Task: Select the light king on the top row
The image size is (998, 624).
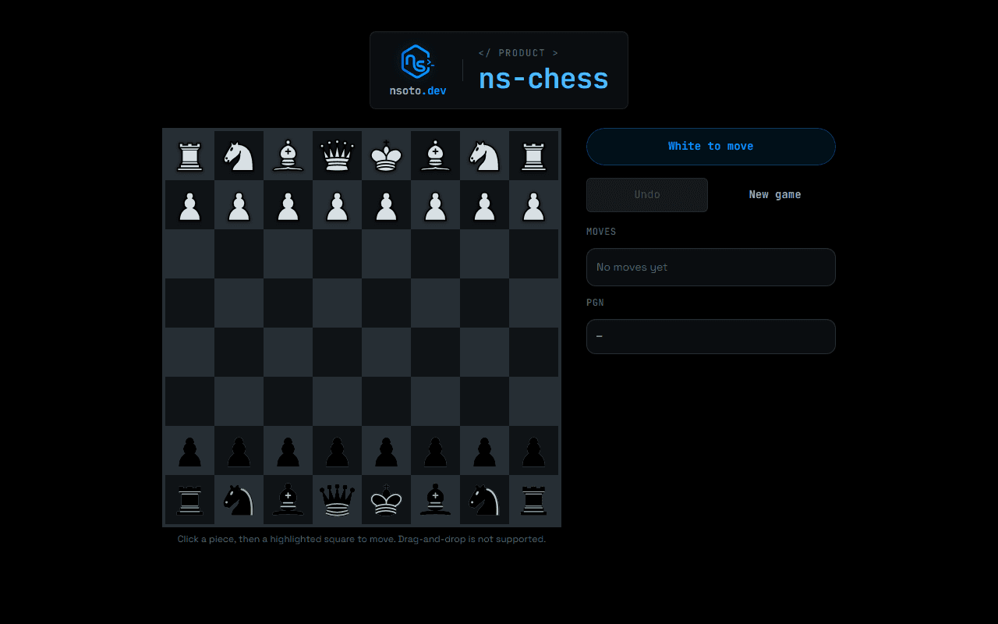Action: pyautogui.click(x=386, y=156)
